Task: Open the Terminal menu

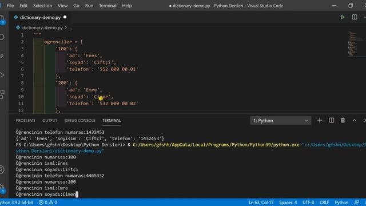Action: click(108, 6)
